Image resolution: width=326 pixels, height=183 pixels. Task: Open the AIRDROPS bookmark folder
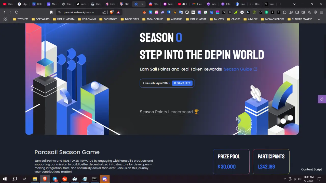click(x=174, y=19)
